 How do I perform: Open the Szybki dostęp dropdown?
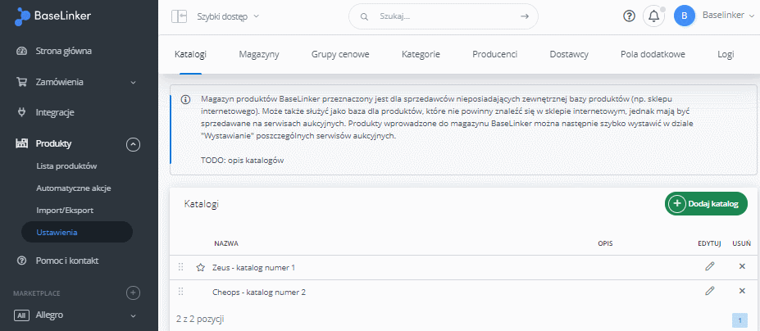point(228,16)
